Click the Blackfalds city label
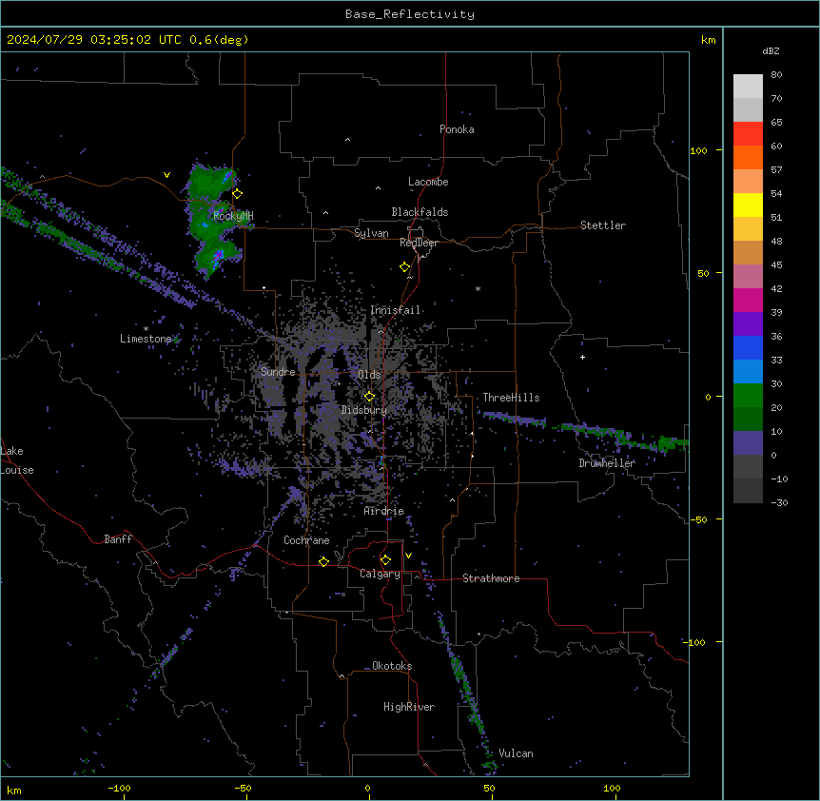The height and width of the screenshot is (801, 820). 420,212
